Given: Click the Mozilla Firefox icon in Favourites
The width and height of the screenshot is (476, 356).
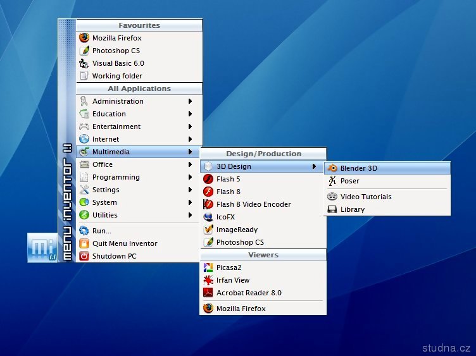Looking at the screenshot, I should 84,38.
